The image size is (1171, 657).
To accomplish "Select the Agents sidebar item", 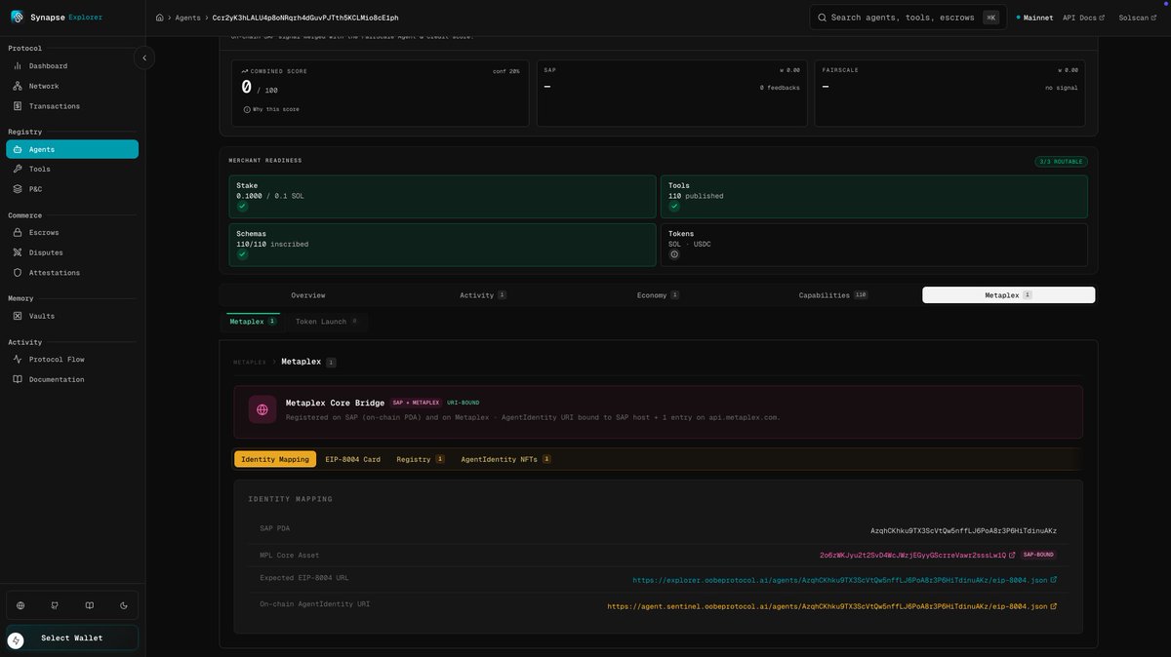I will pos(72,149).
